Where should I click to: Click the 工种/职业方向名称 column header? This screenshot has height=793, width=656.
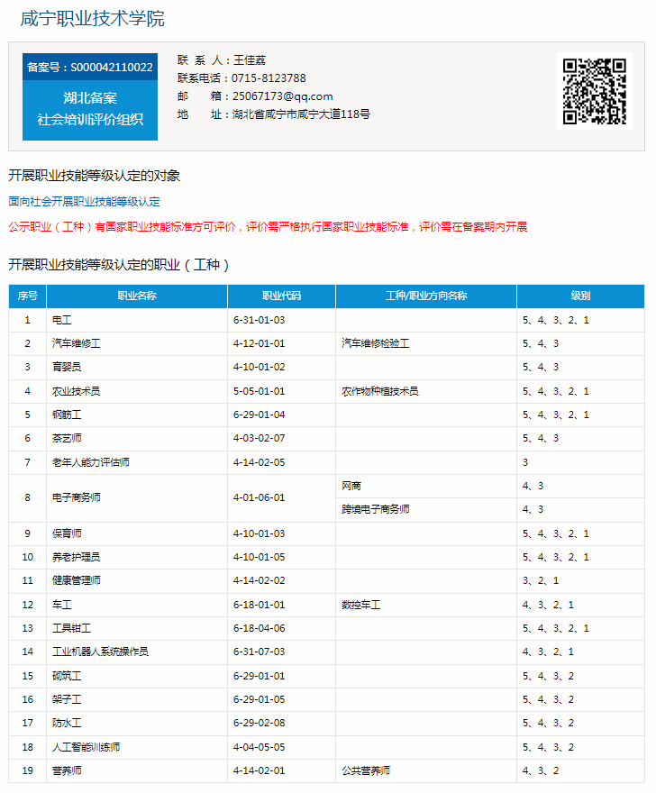pos(426,296)
